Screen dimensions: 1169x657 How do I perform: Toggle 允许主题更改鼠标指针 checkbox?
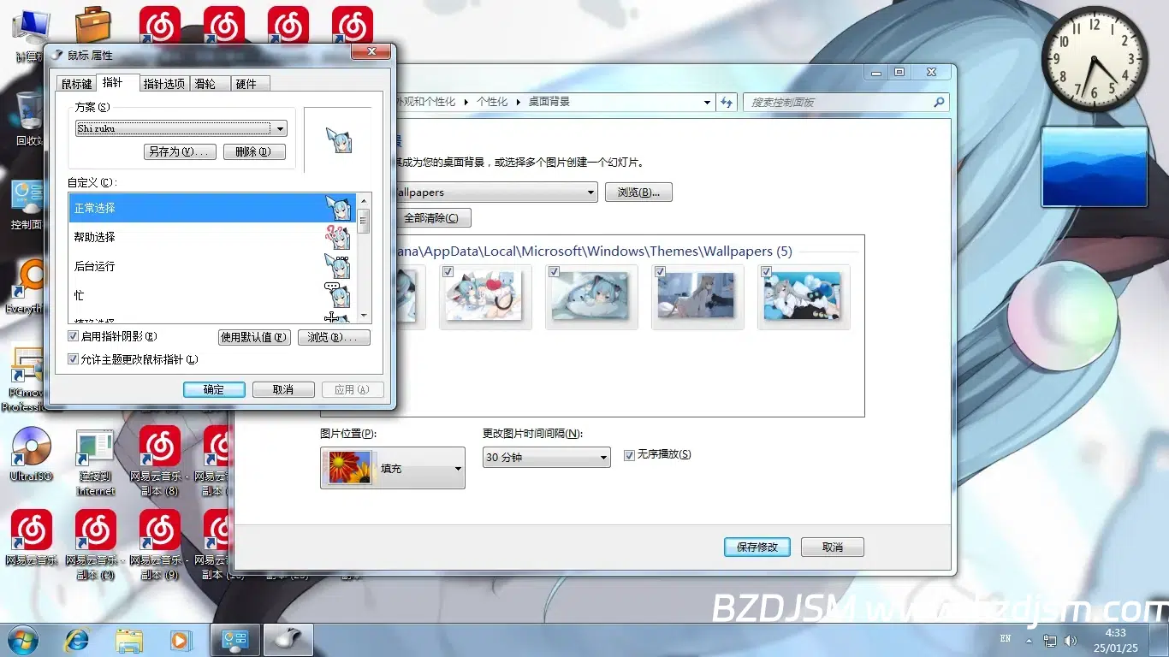74,359
